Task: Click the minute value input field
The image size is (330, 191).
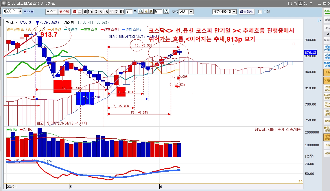Action: coord(129,12)
